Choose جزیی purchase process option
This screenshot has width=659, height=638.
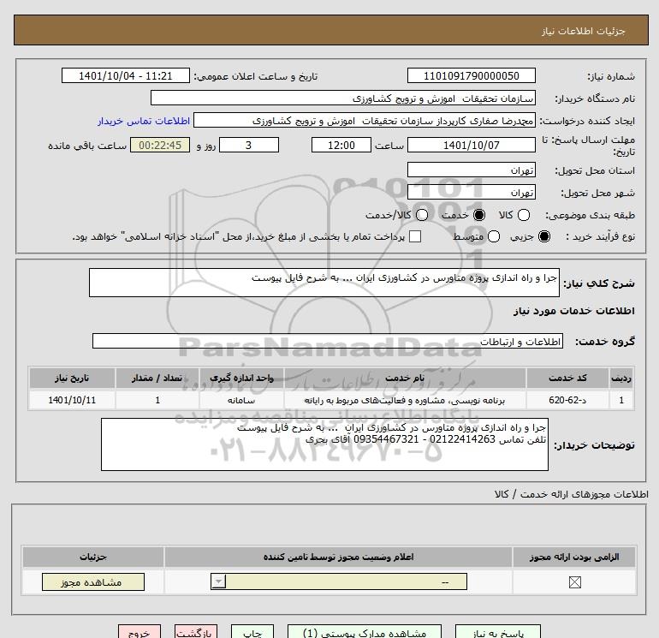tap(543, 236)
